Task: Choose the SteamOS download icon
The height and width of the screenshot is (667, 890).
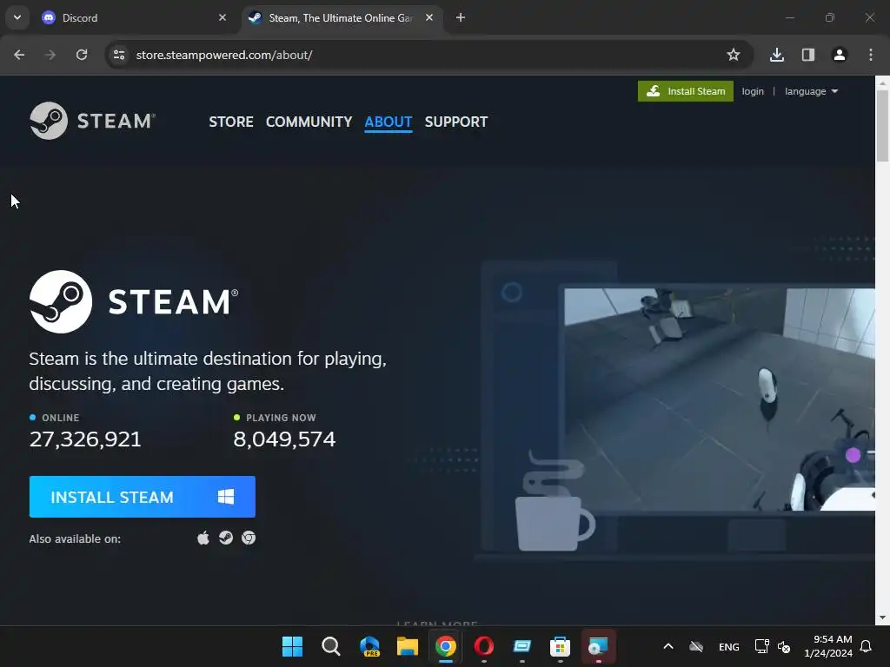Action: pyautogui.click(x=226, y=538)
